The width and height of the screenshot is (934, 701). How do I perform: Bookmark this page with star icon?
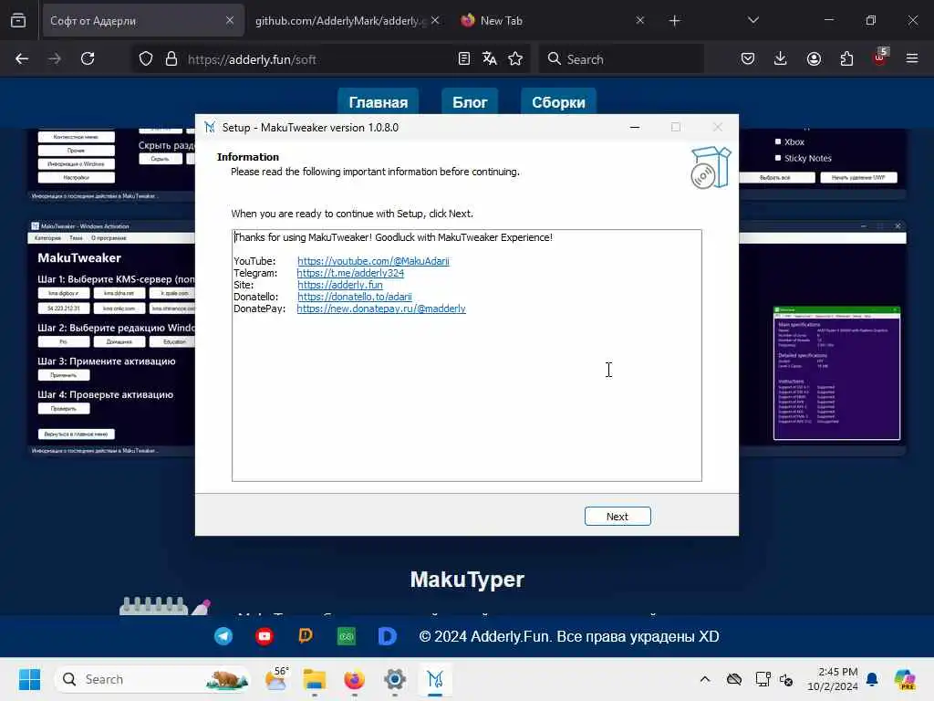[515, 58]
